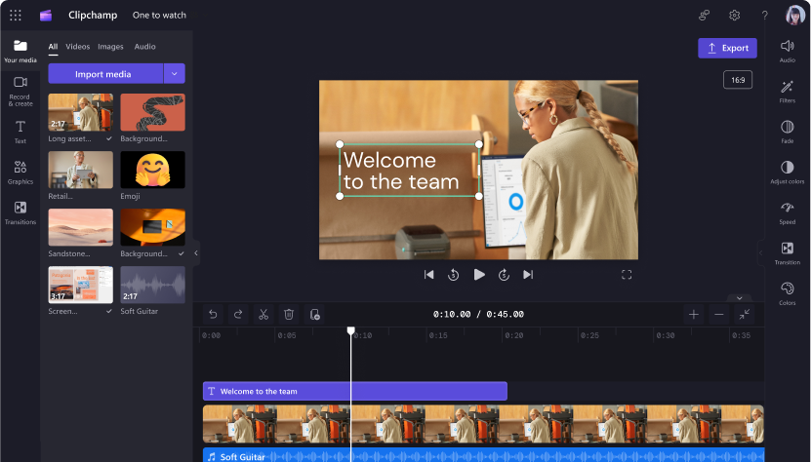Screen dimensions: 811x462
Task: Undo the last edit
Action: coord(213,314)
